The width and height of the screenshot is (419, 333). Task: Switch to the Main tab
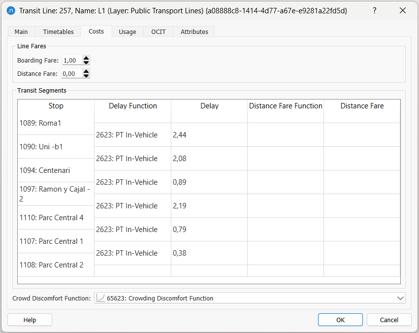click(x=21, y=31)
